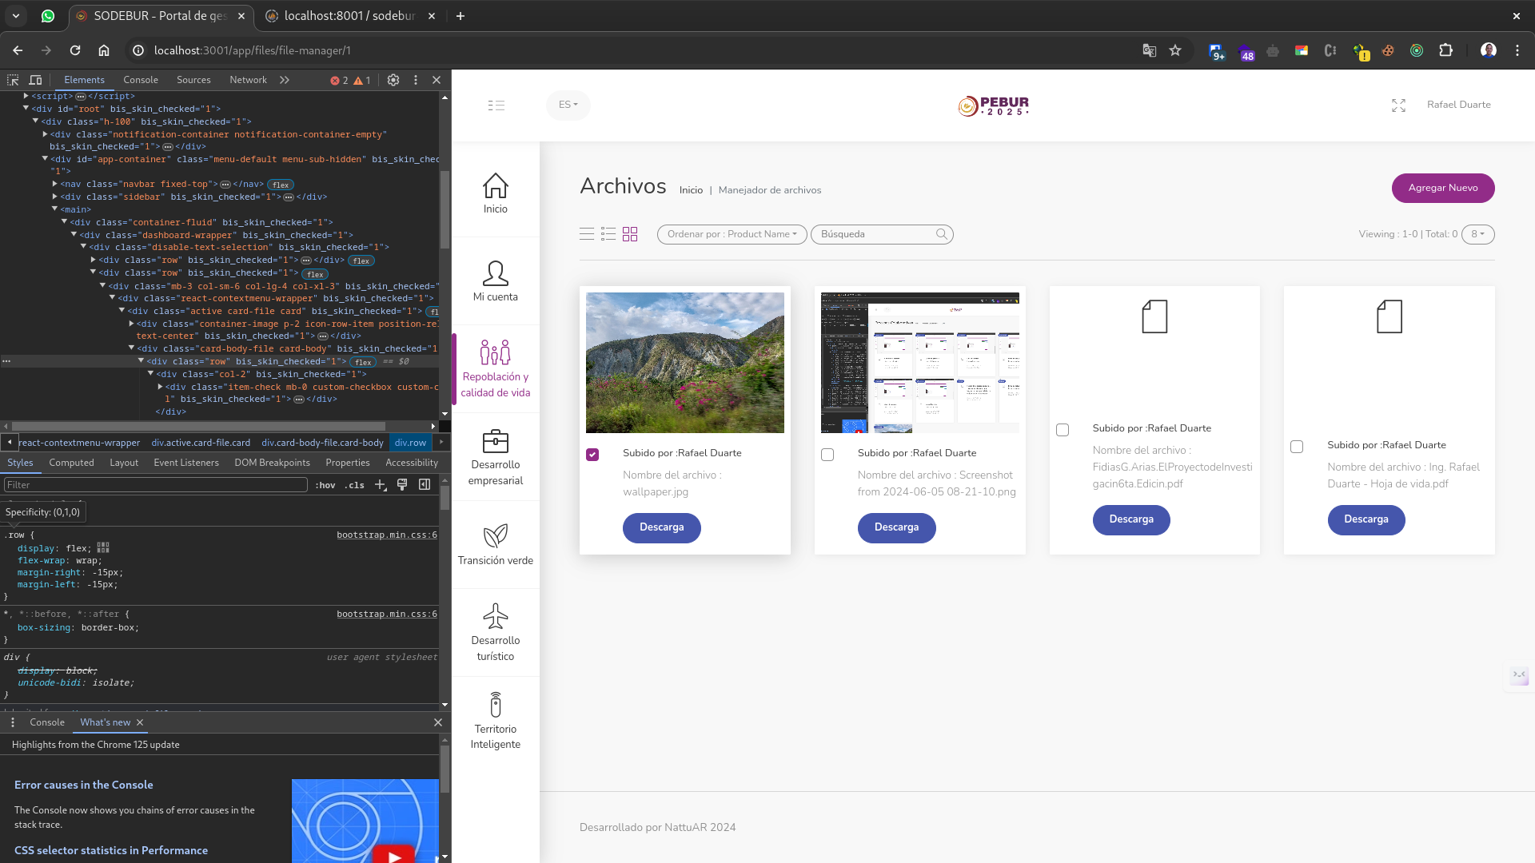Switch to DevTools Console tab

[141, 80]
